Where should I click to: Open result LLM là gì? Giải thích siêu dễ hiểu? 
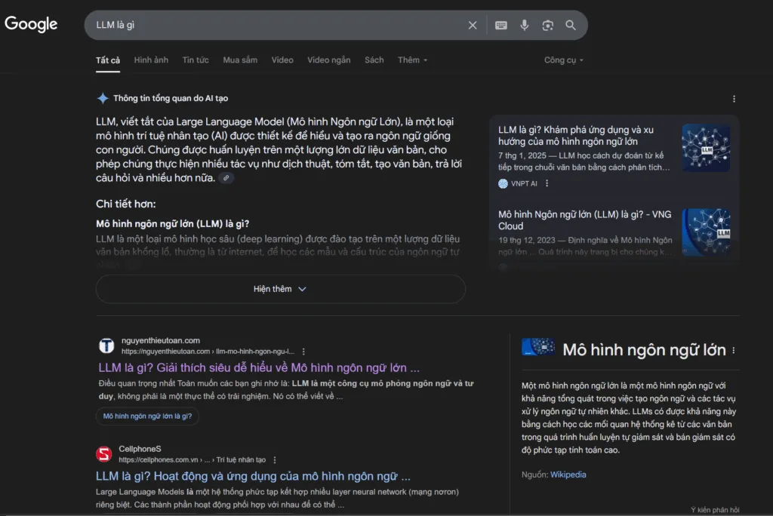pos(259,367)
